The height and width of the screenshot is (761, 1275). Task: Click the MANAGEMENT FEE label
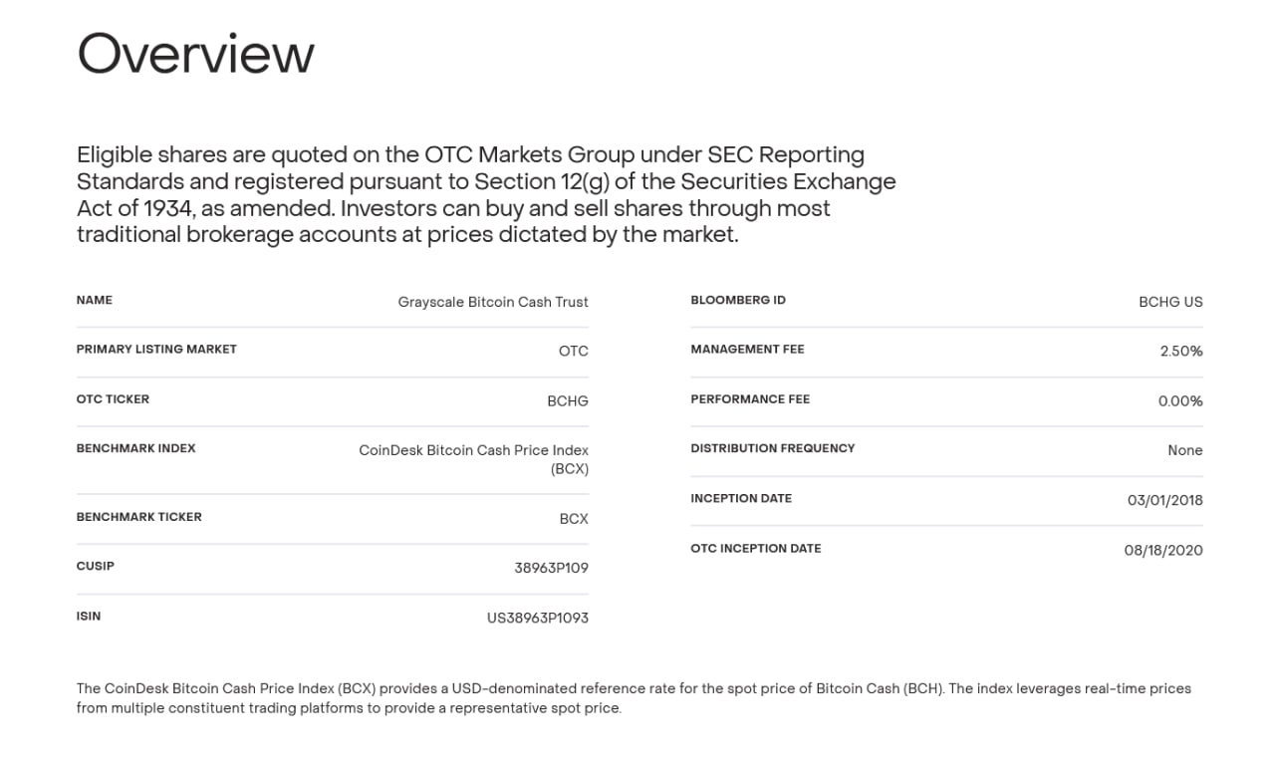(747, 350)
